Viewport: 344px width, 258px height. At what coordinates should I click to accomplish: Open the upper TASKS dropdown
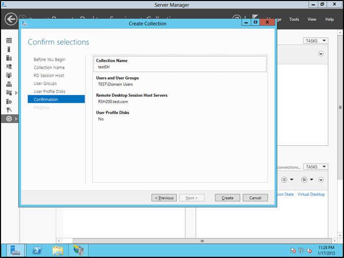316,41
